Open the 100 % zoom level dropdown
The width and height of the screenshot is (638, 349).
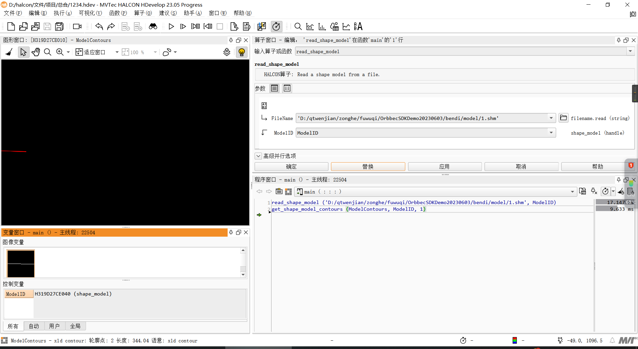(155, 52)
